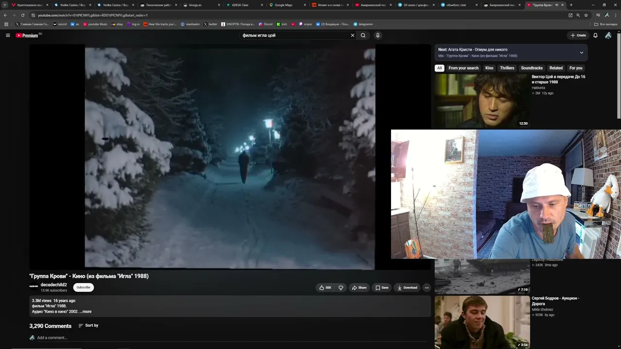
Task: Close the Группа Крови tab
Action: click(x=562, y=5)
